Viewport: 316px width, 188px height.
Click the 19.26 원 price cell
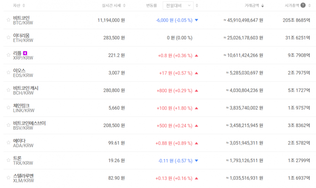(x=117, y=160)
